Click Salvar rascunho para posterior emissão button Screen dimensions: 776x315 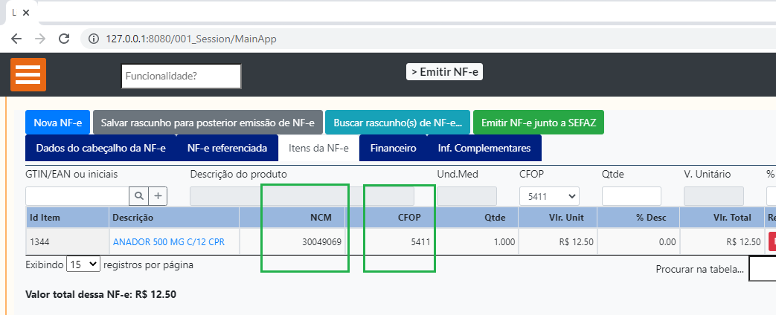tap(208, 123)
